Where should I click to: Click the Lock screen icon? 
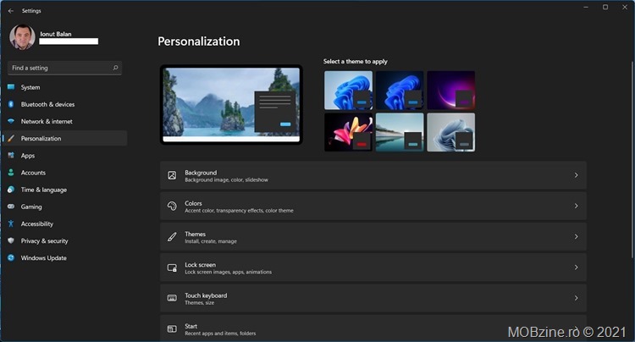[x=172, y=268]
